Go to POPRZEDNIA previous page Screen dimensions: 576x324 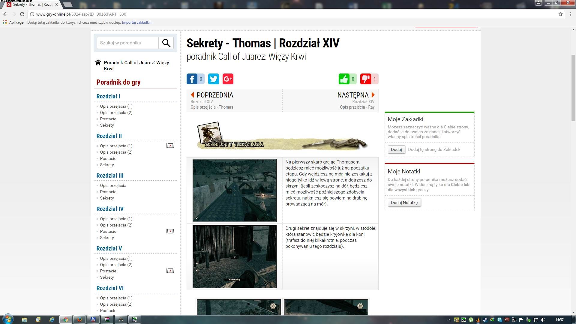(x=215, y=95)
